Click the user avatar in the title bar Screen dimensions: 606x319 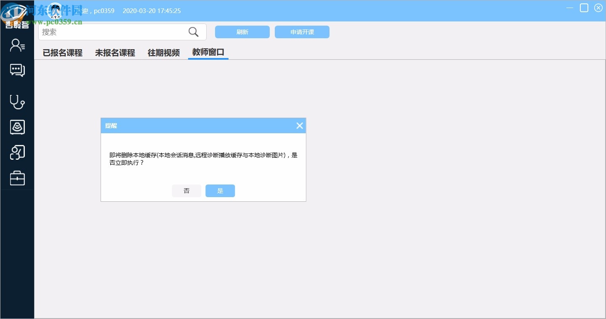55,11
